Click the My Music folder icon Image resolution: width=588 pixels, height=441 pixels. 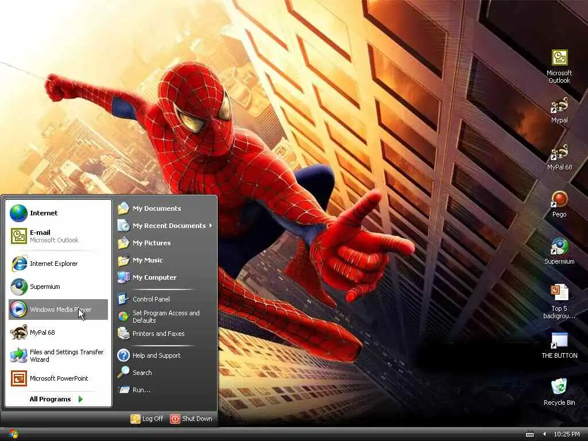click(123, 260)
